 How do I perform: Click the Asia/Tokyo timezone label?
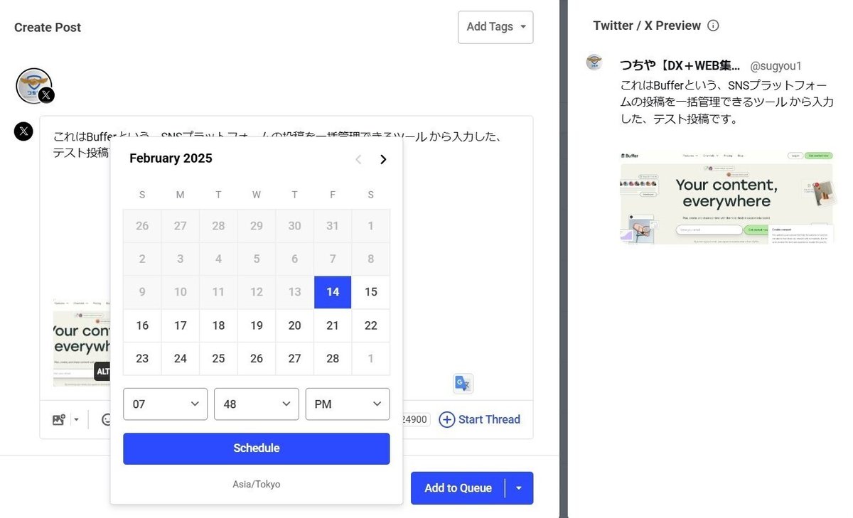tap(256, 484)
